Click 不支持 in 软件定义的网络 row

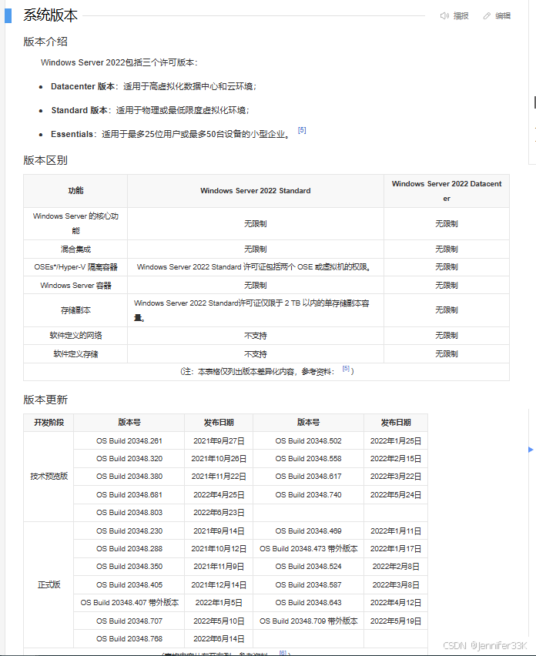click(x=256, y=336)
